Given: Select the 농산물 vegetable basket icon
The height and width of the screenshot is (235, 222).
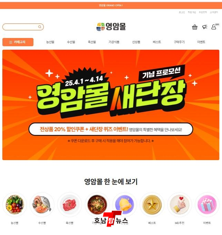Looking at the screenshot, I should tap(14, 204).
